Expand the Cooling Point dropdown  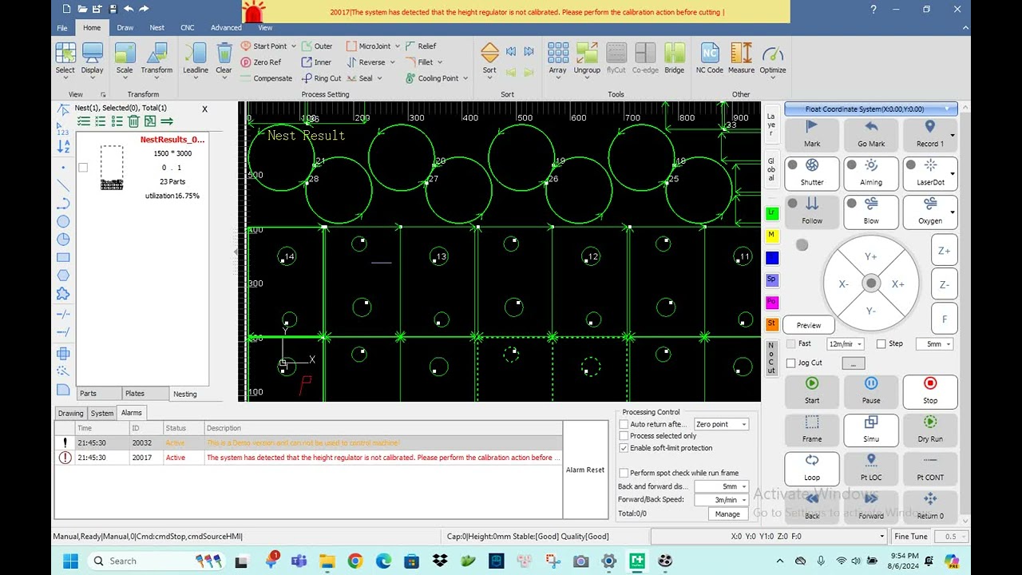pos(465,78)
